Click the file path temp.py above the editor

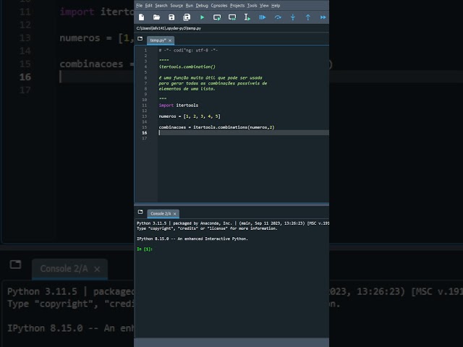pyautogui.click(x=169, y=28)
